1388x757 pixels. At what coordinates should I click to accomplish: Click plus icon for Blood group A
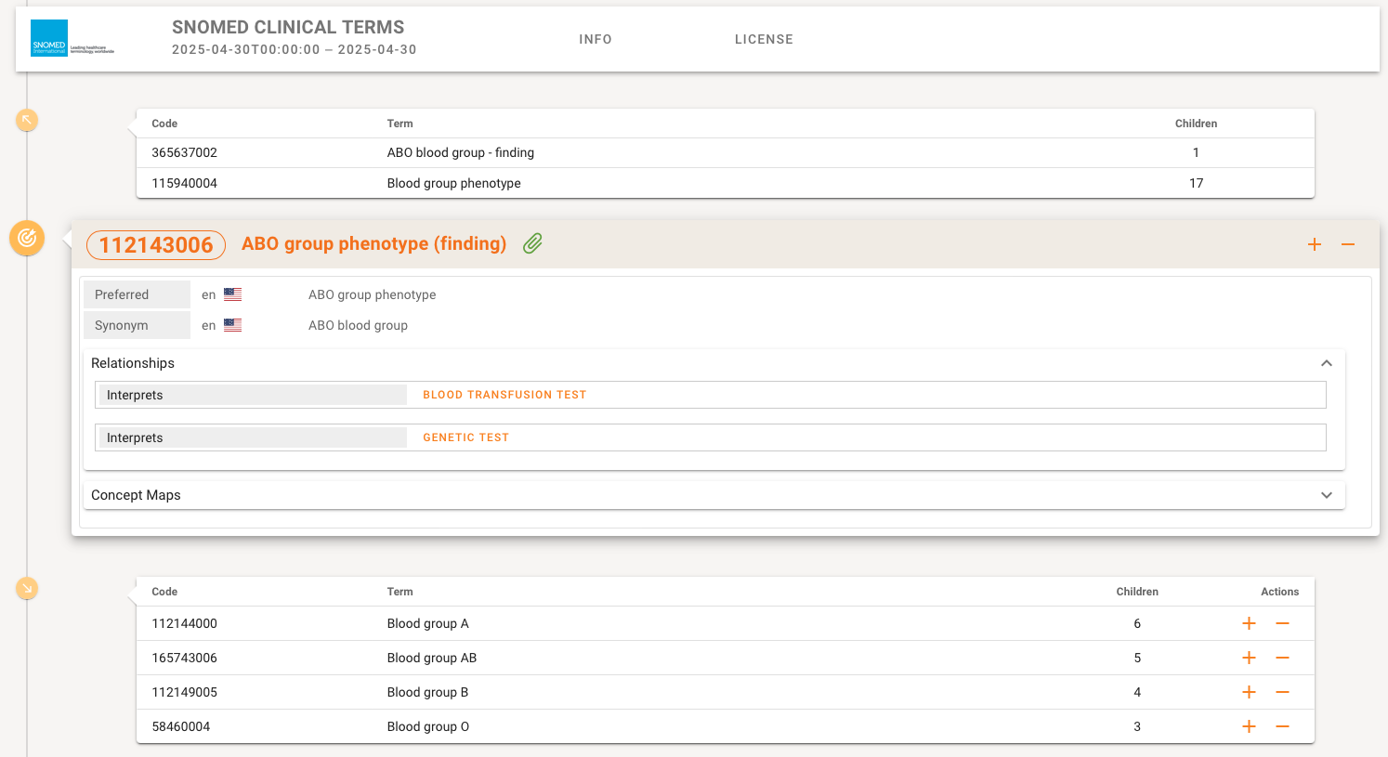click(1249, 623)
